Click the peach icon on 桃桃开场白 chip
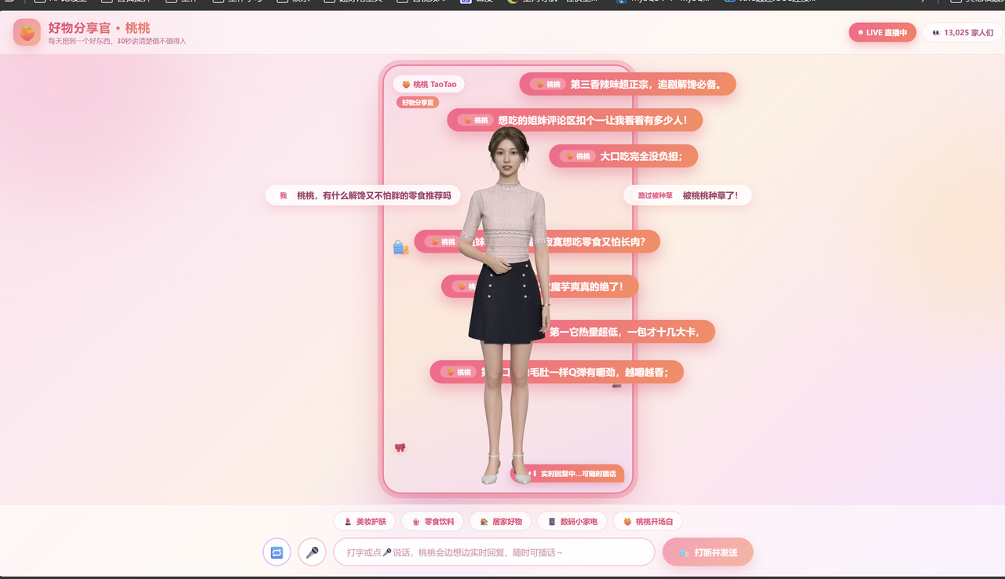This screenshot has height=579, width=1005. click(x=627, y=522)
